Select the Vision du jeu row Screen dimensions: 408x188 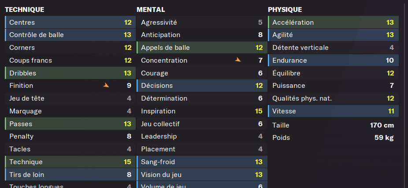click(202, 175)
